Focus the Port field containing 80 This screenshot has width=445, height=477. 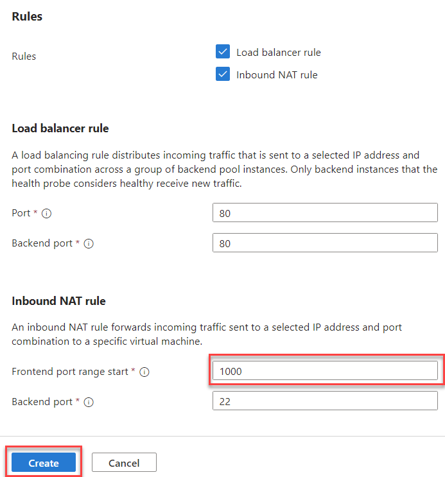click(x=325, y=212)
